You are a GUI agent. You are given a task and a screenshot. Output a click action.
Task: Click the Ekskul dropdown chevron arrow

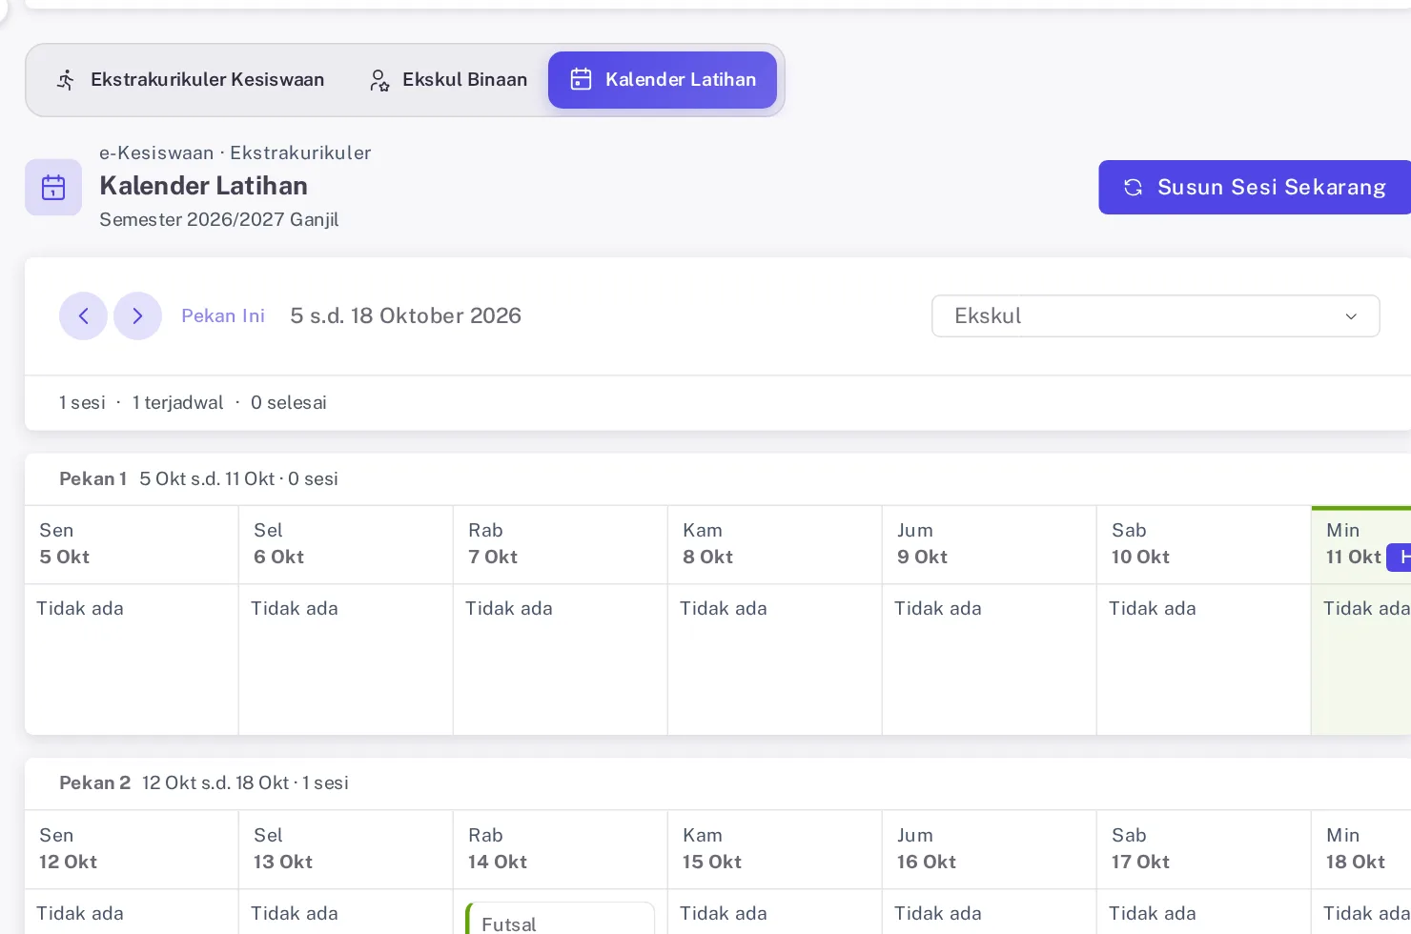1351,316
